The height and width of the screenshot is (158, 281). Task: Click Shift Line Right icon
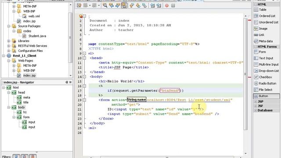(159, 6)
